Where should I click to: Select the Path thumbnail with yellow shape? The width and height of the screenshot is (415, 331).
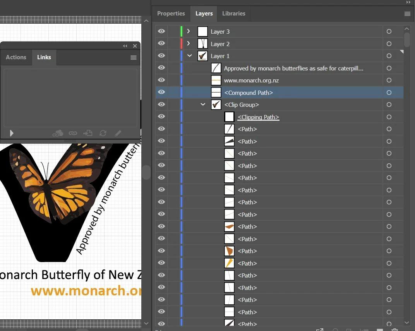229,263
